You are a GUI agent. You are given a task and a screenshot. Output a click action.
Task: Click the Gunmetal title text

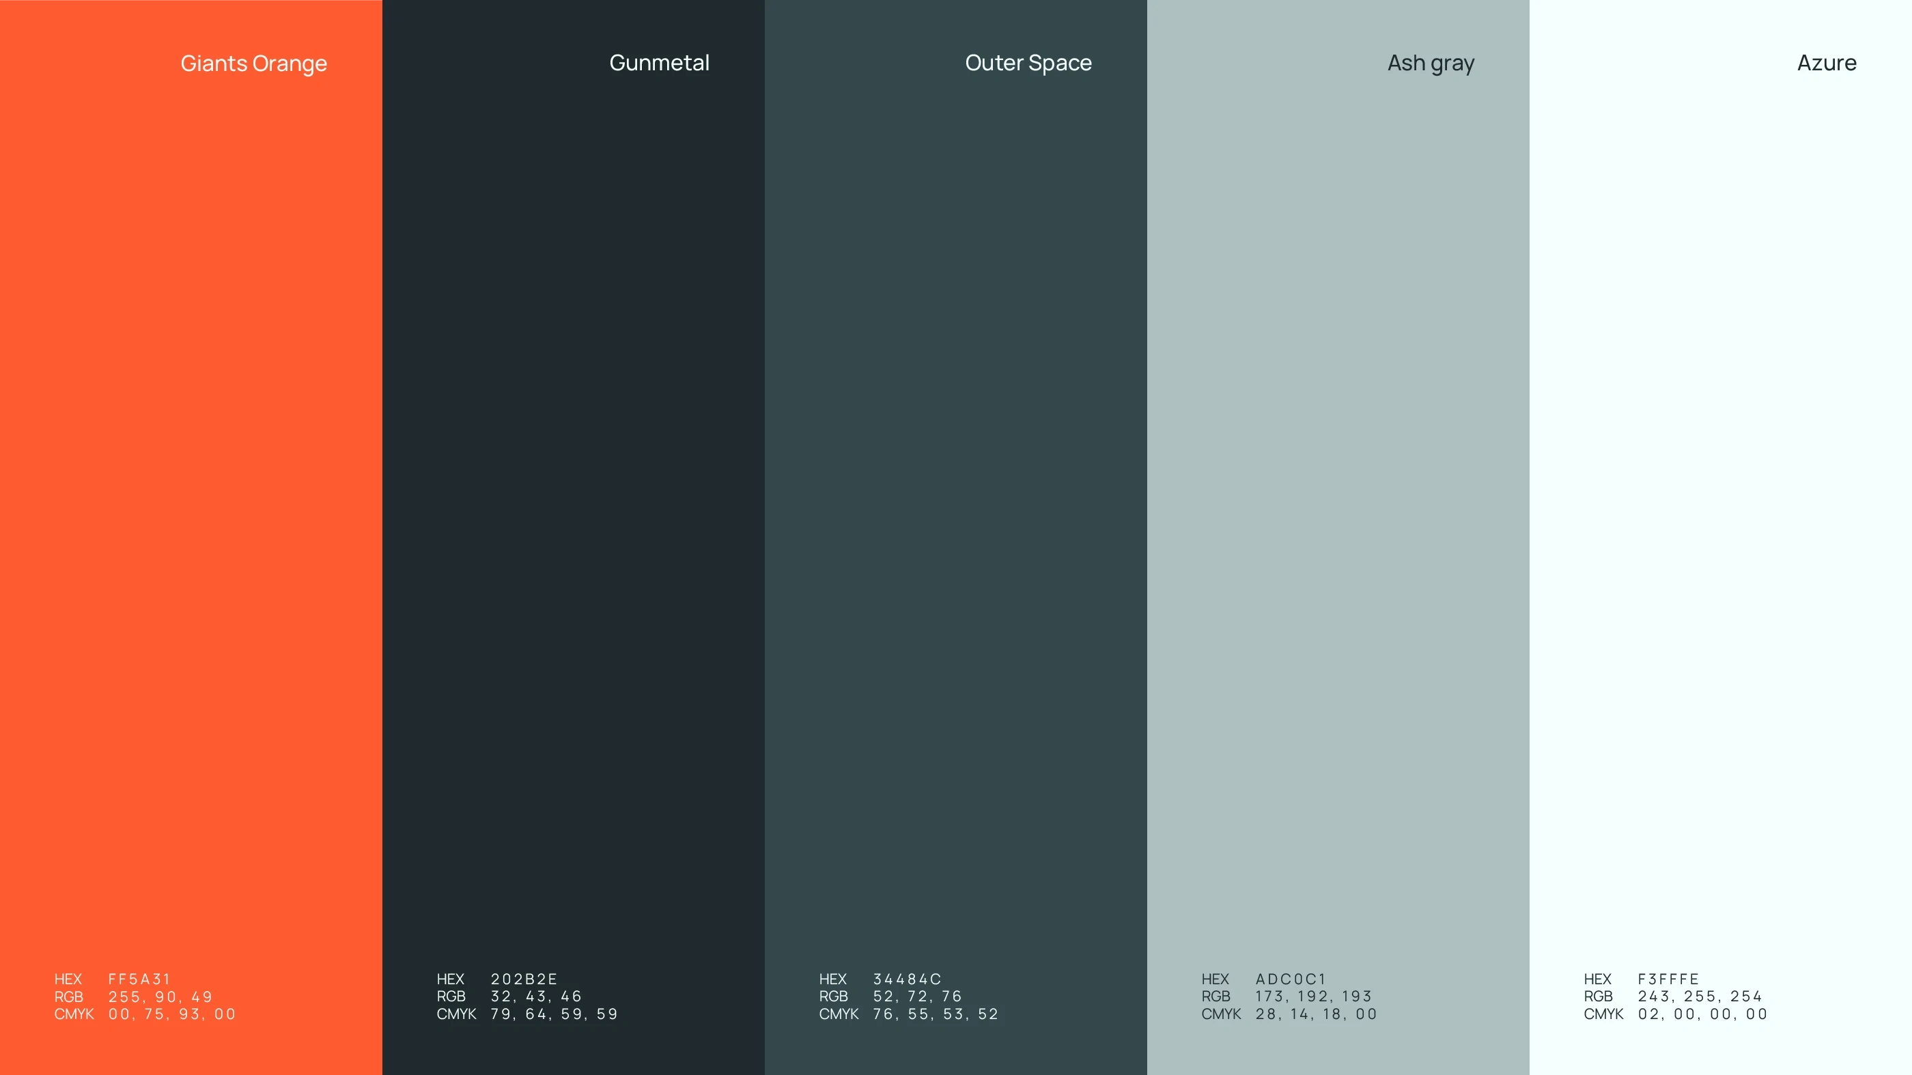(x=659, y=63)
